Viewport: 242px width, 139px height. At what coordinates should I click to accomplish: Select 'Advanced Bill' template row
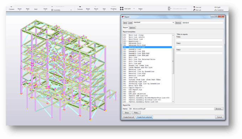point(147,43)
